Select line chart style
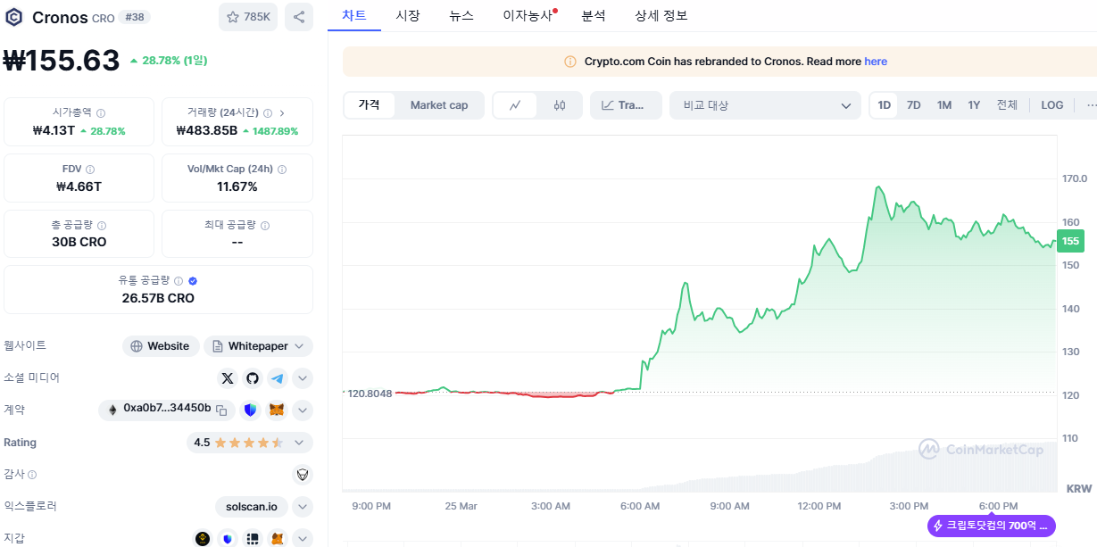 click(515, 105)
